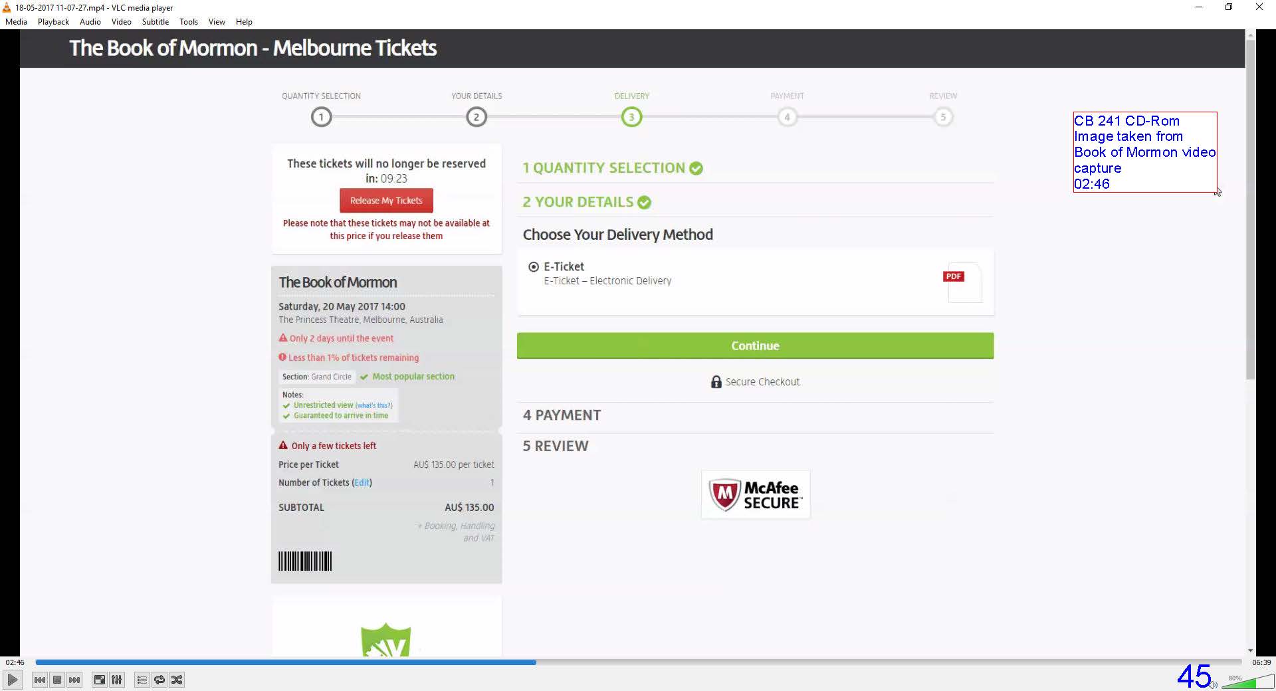Click the VLC cone title bar icon

click(7, 7)
